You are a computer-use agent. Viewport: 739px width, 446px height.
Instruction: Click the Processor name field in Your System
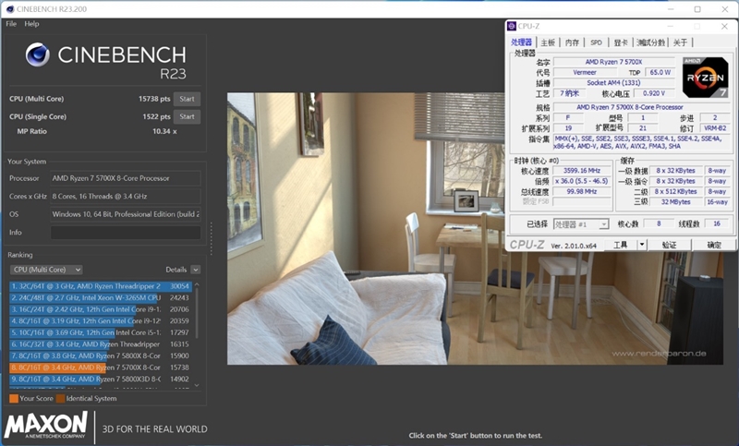tap(126, 178)
